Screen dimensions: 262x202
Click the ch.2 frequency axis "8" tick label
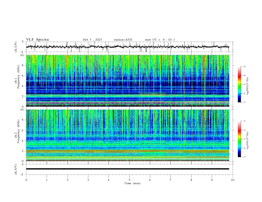tap(23, 120)
